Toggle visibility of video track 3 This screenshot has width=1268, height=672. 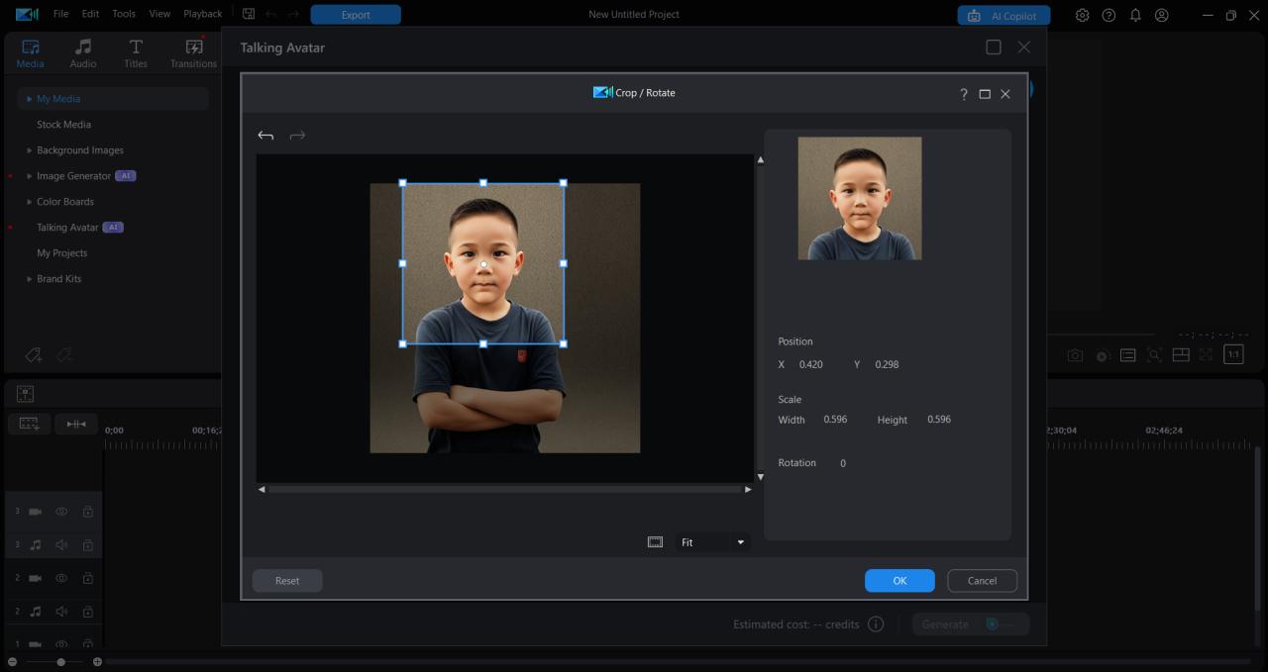tap(61, 512)
